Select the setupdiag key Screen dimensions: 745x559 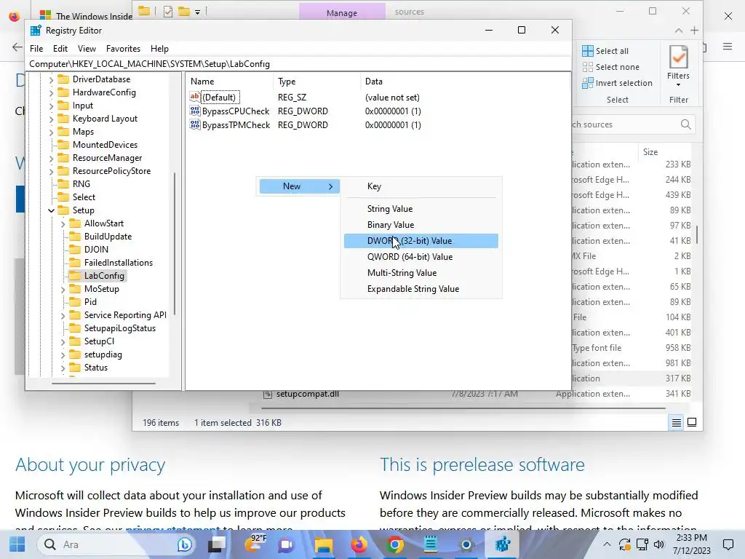[x=103, y=354]
